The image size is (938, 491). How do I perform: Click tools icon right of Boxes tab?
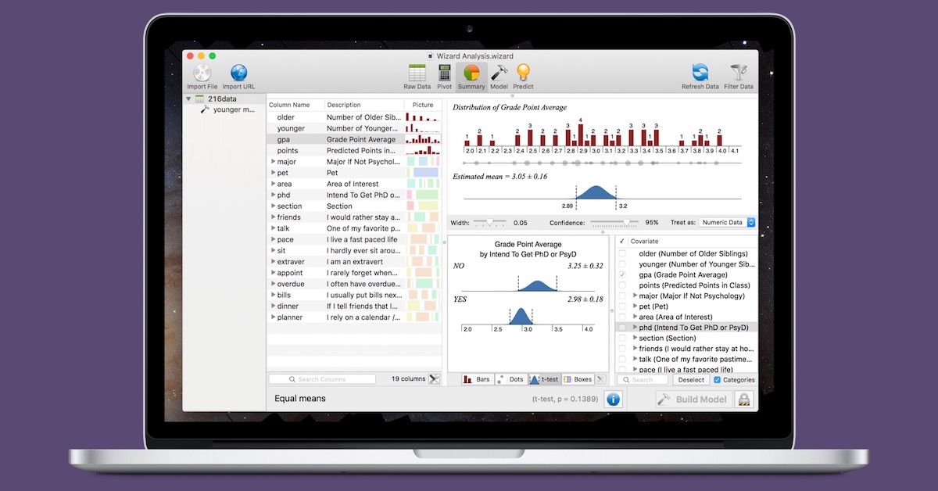pyautogui.click(x=600, y=379)
